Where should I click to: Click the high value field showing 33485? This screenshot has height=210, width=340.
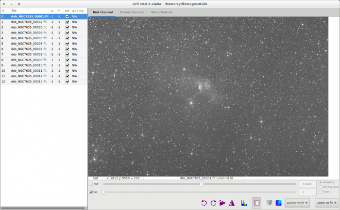tap(307, 184)
